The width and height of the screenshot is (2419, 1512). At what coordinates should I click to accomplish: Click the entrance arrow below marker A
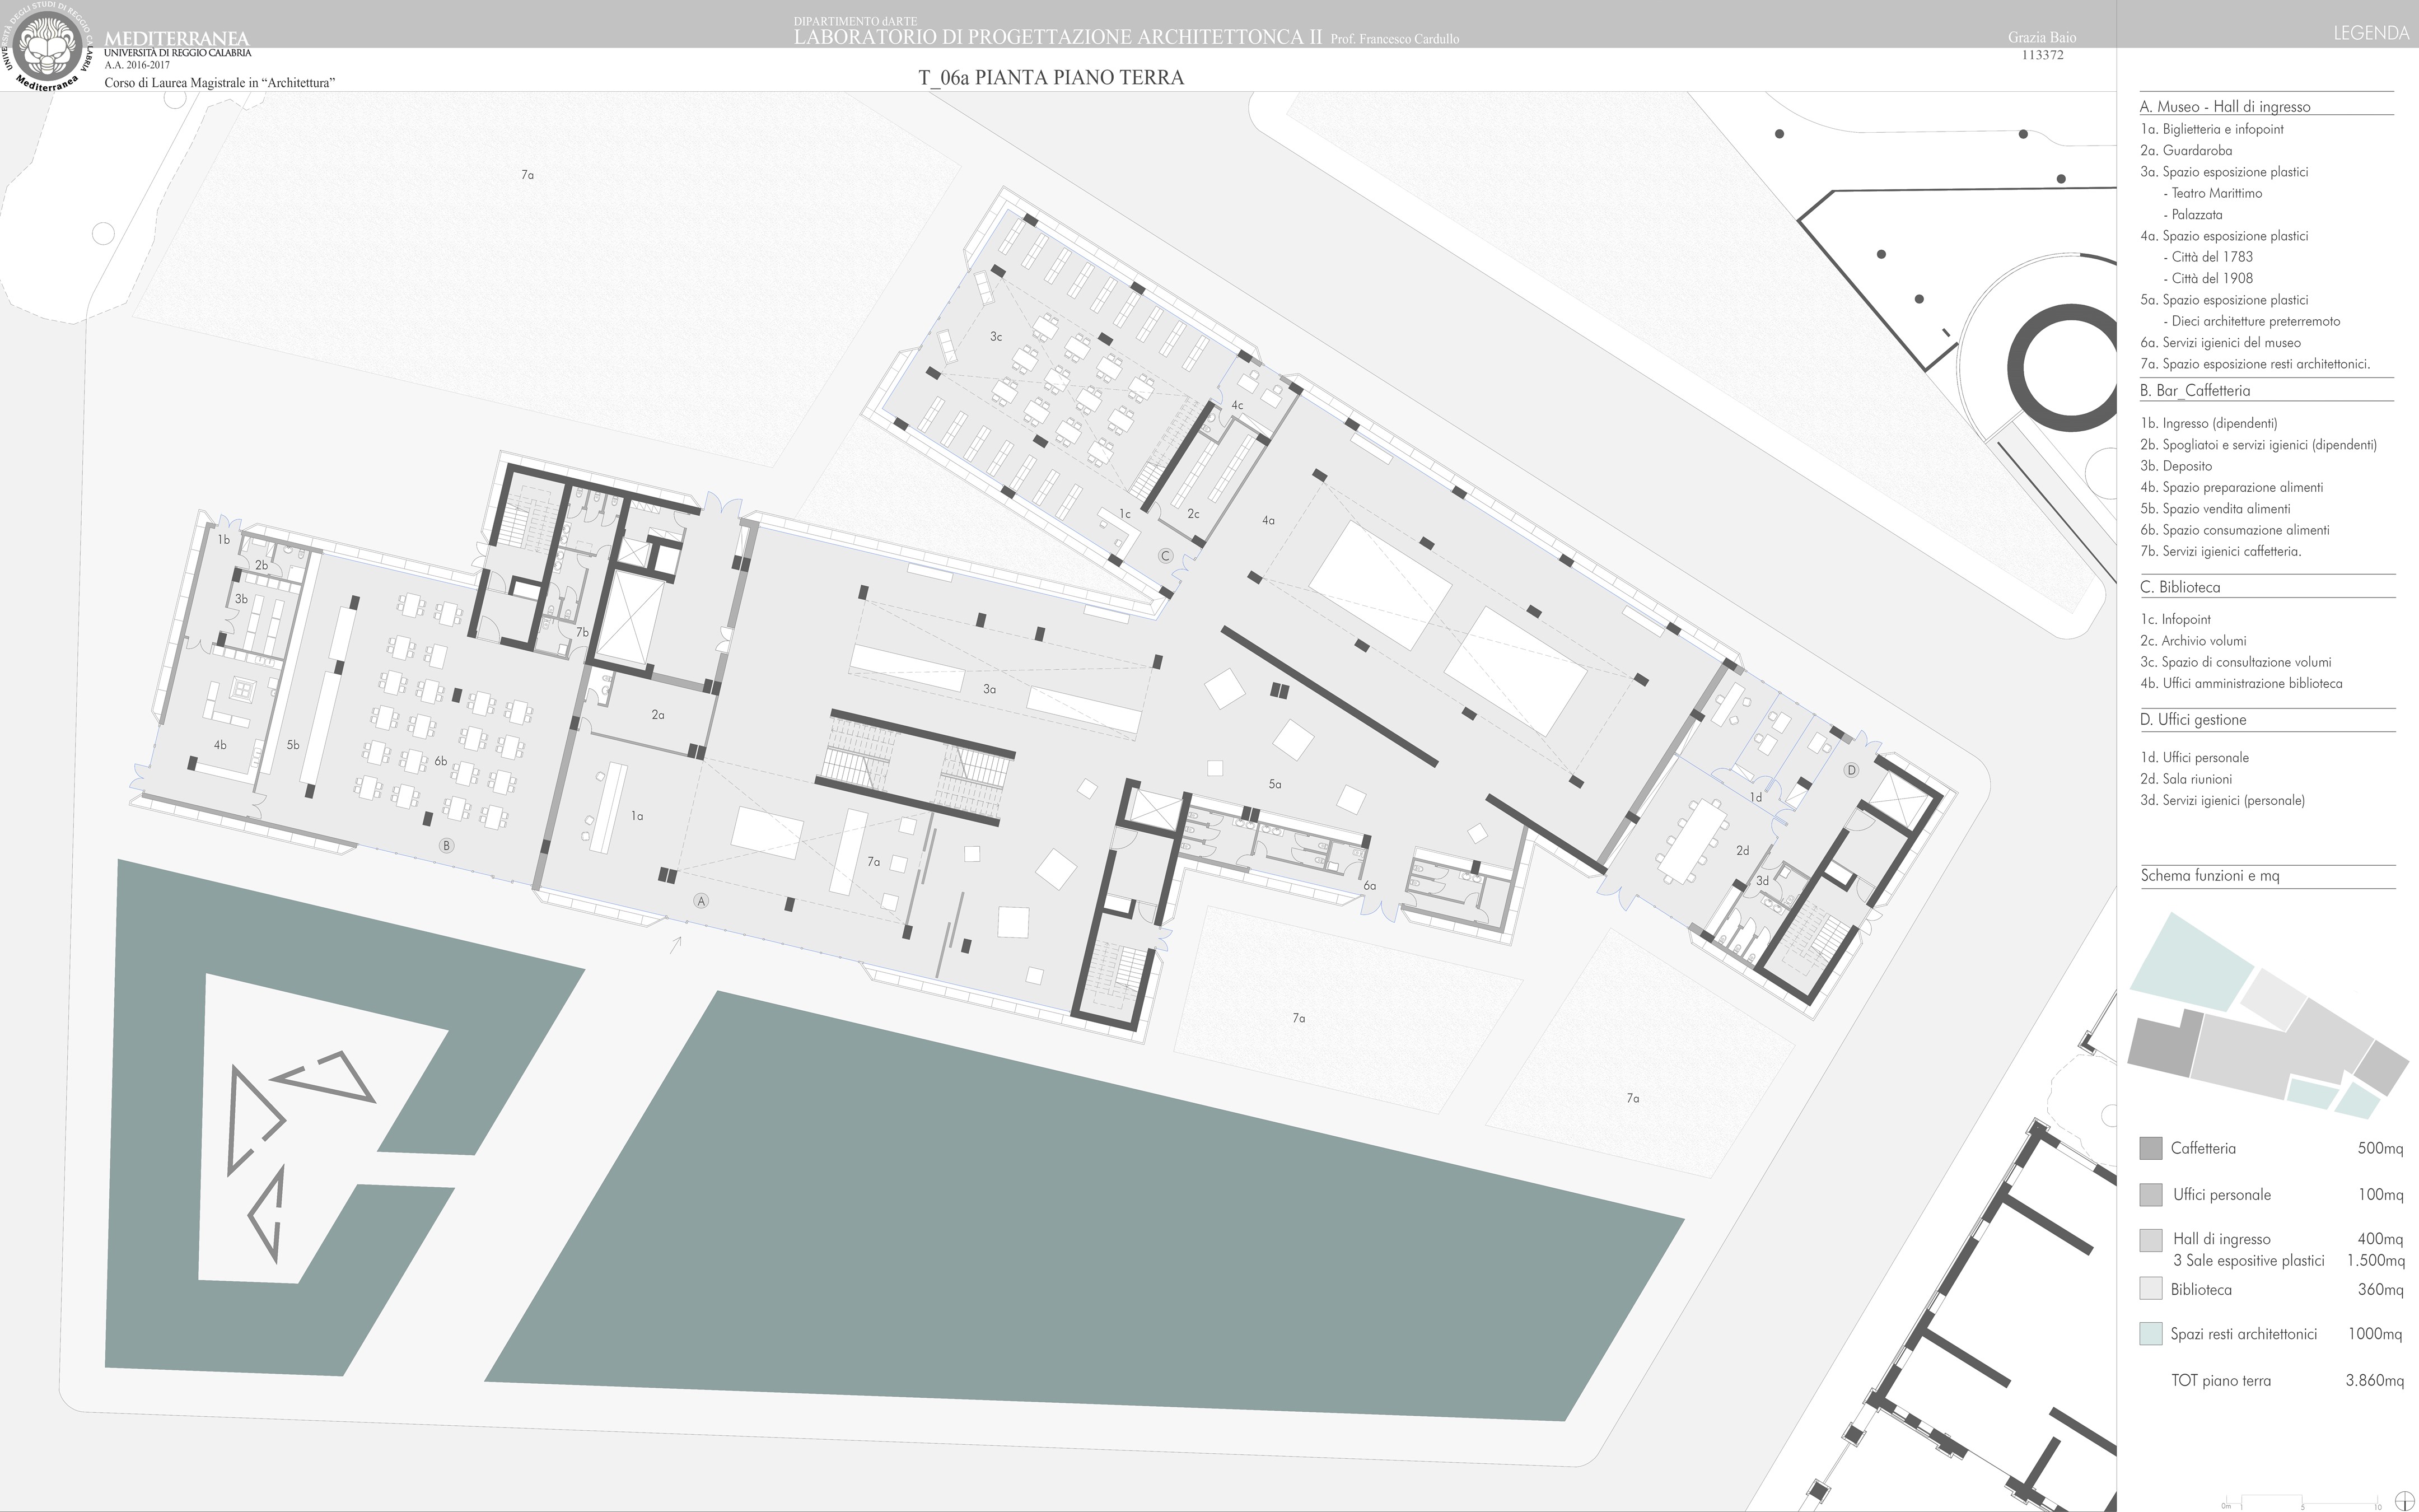pos(676,943)
